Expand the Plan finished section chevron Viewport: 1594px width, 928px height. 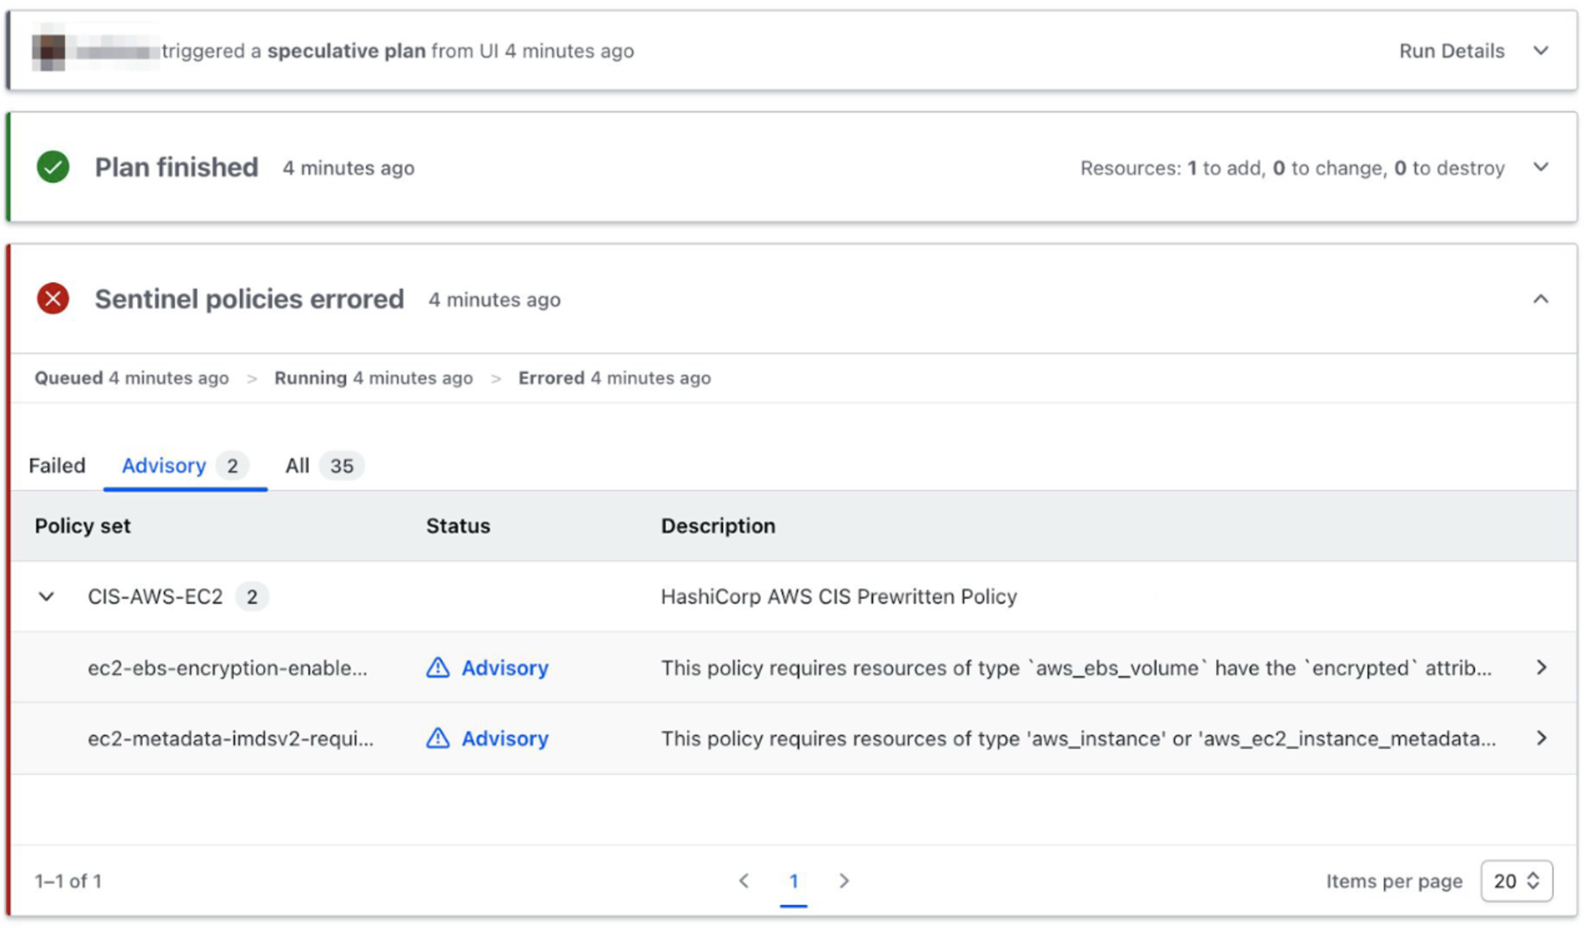[x=1541, y=167]
